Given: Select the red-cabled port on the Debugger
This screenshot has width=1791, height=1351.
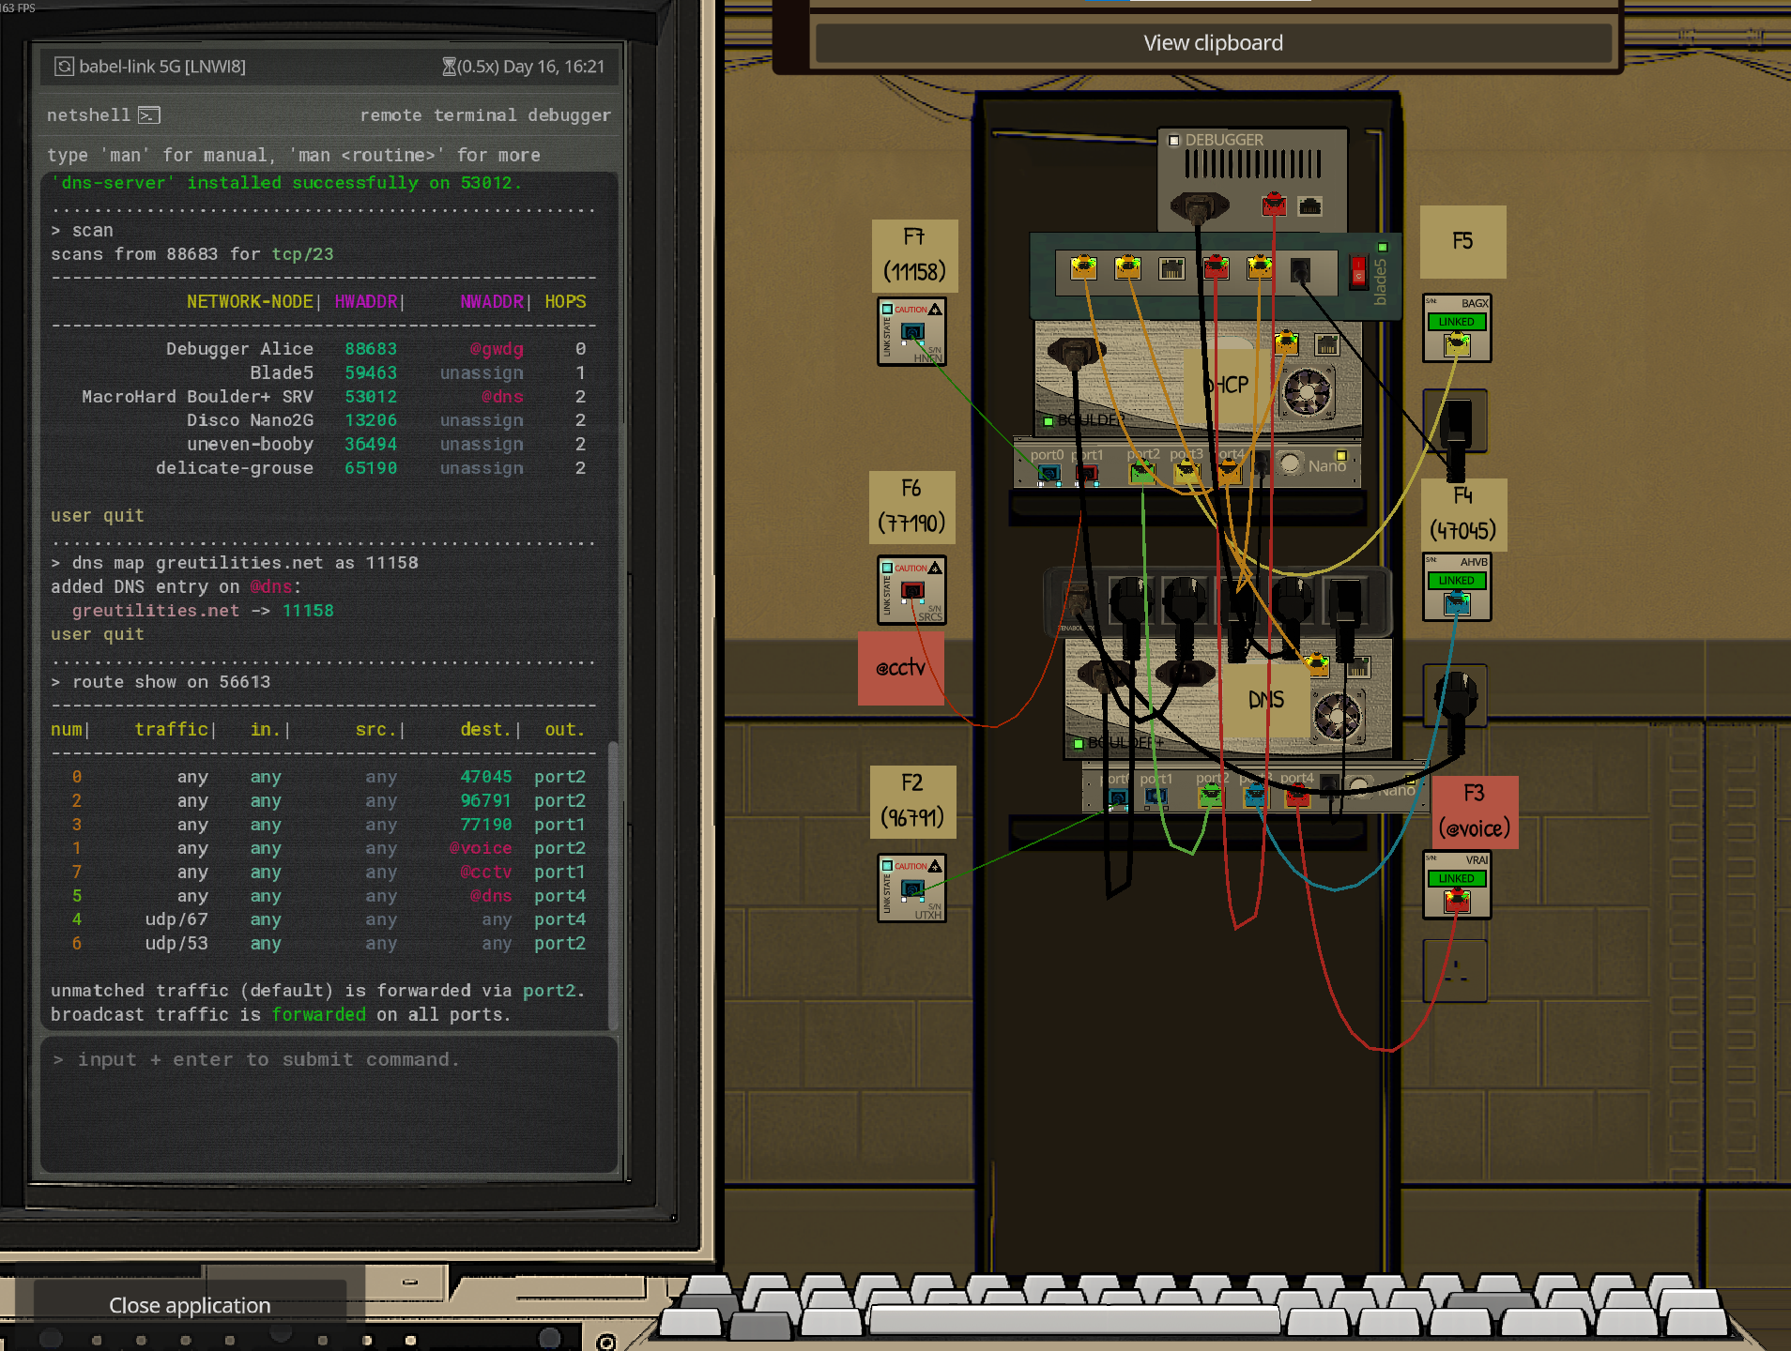Looking at the screenshot, I should pyautogui.click(x=1274, y=204).
